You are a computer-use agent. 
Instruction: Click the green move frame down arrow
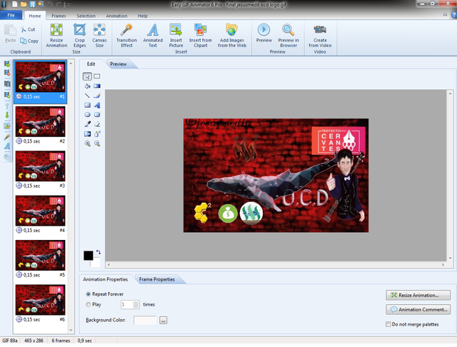coord(7,115)
